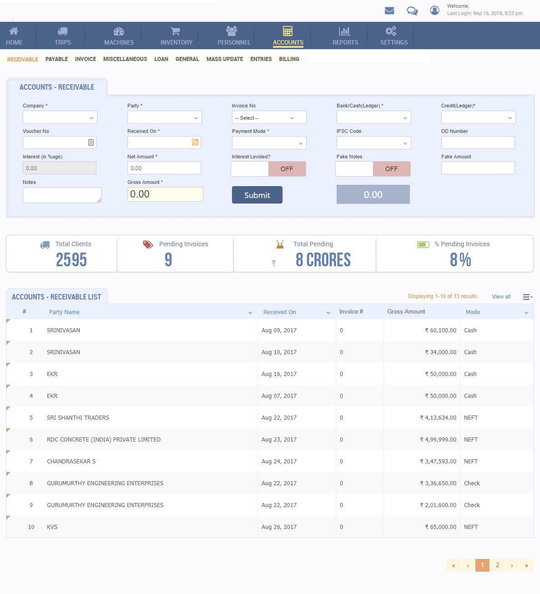Open the MASS UPDATE menu item
The width and height of the screenshot is (540, 594).
click(x=225, y=59)
